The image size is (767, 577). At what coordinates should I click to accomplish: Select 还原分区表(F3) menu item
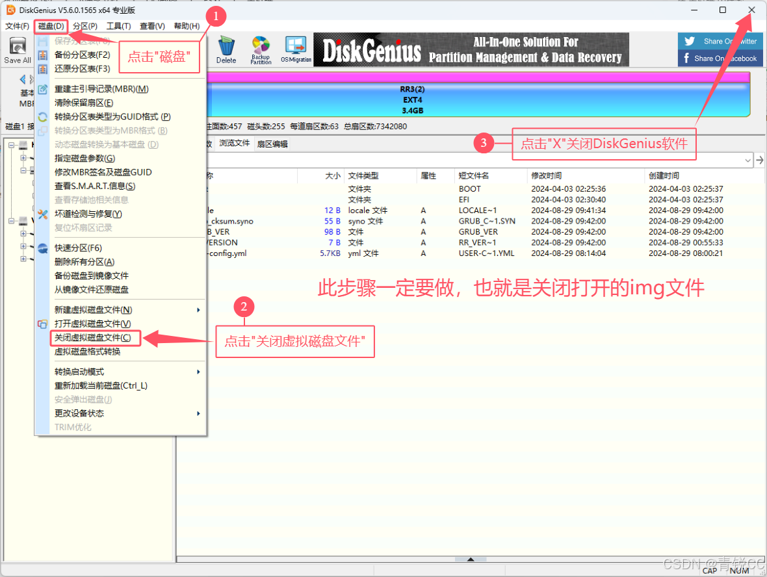click(x=82, y=69)
